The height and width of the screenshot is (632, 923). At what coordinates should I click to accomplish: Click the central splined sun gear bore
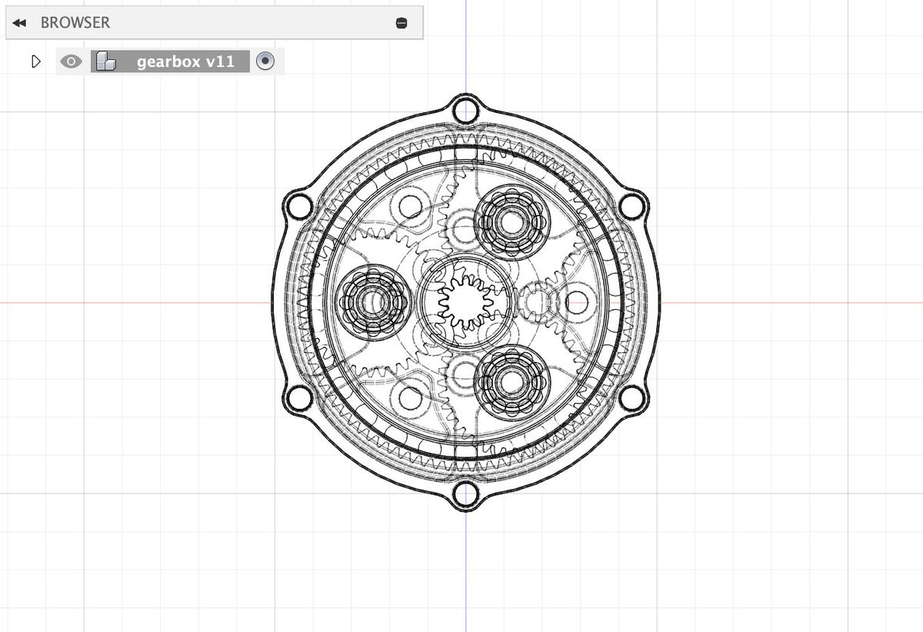tap(465, 302)
